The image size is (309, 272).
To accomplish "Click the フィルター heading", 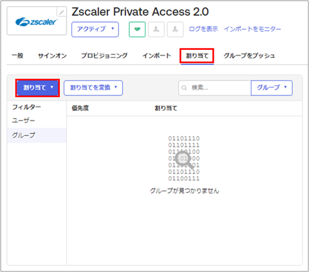I will click(x=27, y=107).
